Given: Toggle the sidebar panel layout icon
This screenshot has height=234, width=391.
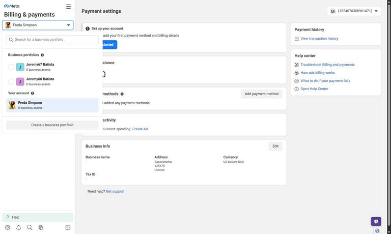Looking at the screenshot, I should (68, 227).
